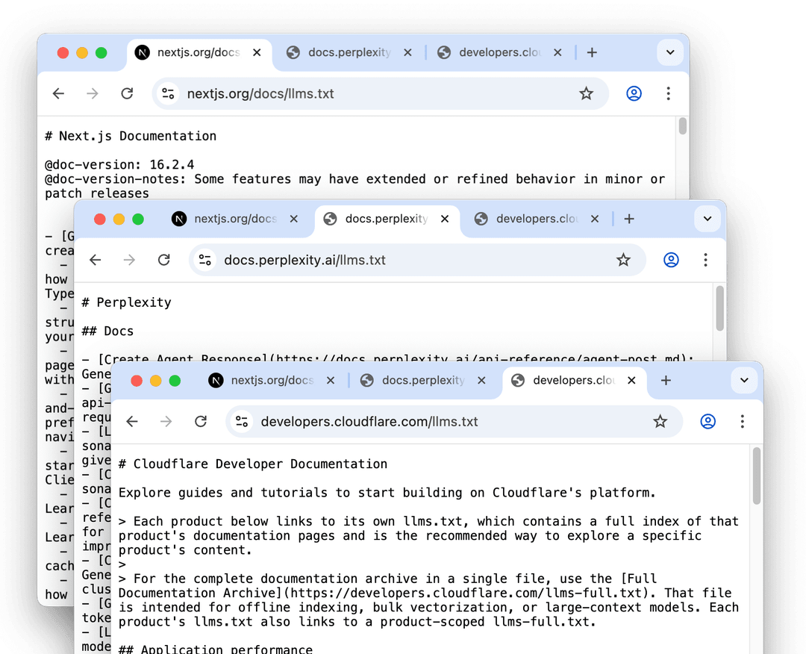Screen dimensions: 806x654
Task: Click 'Explore guides and tutorials' text line
Action: (387, 493)
